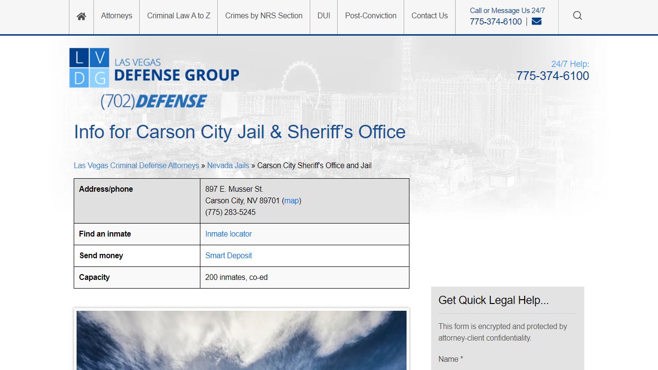
Task: Select the DUI menu item
Action: coord(324,16)
